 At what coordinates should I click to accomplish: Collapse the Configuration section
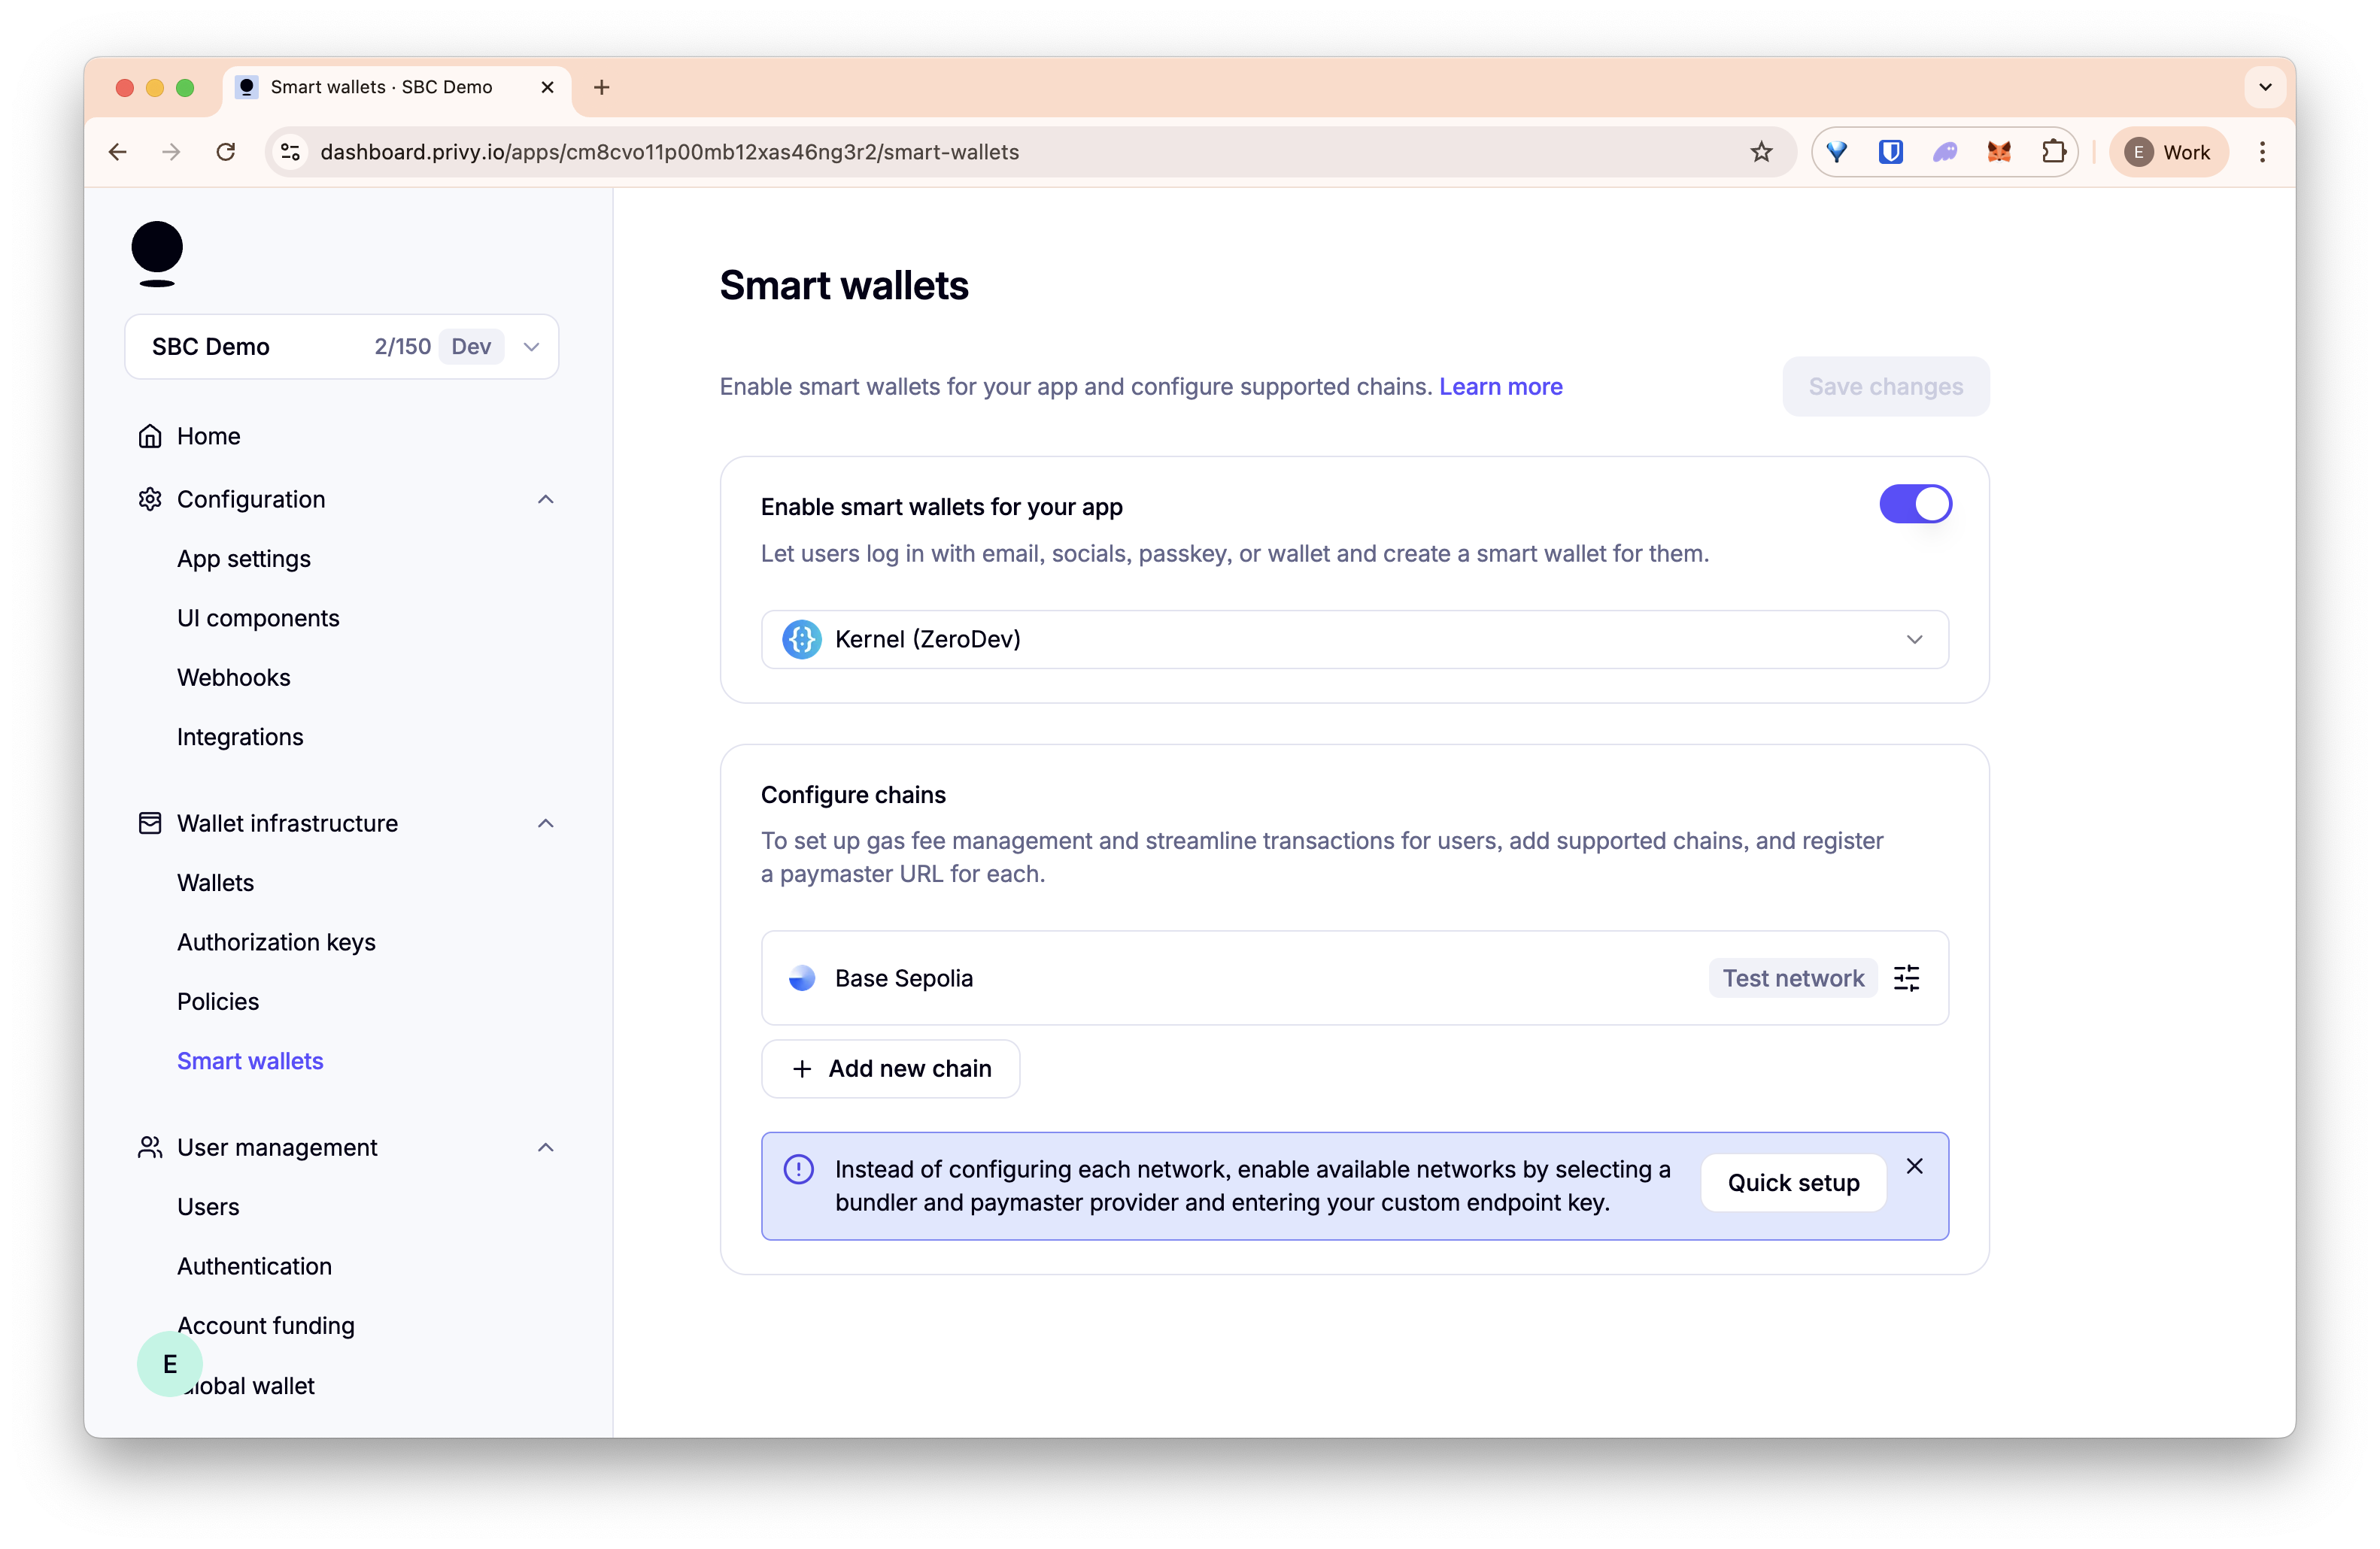[x=545, y=500]
